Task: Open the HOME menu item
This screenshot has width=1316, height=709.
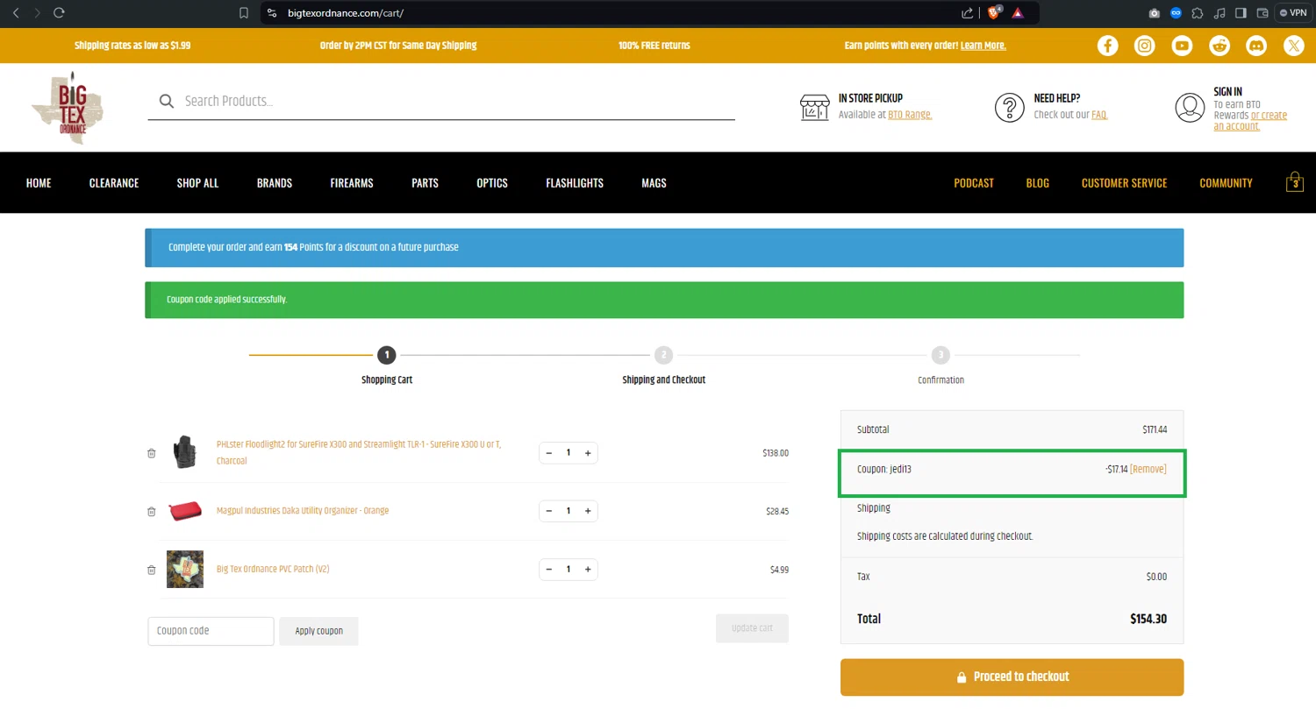Action: [39, 183]
